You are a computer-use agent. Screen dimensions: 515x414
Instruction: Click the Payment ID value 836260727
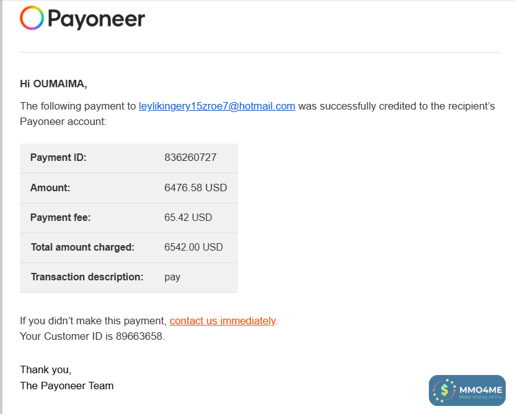pos(190,157)
